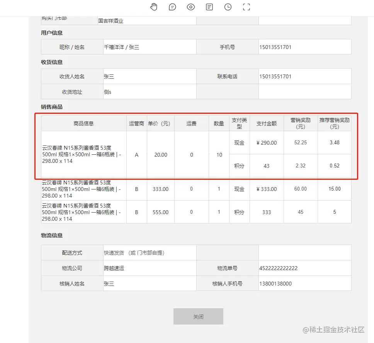Click the 收货人姓名 value 张三

pos(109,76)
